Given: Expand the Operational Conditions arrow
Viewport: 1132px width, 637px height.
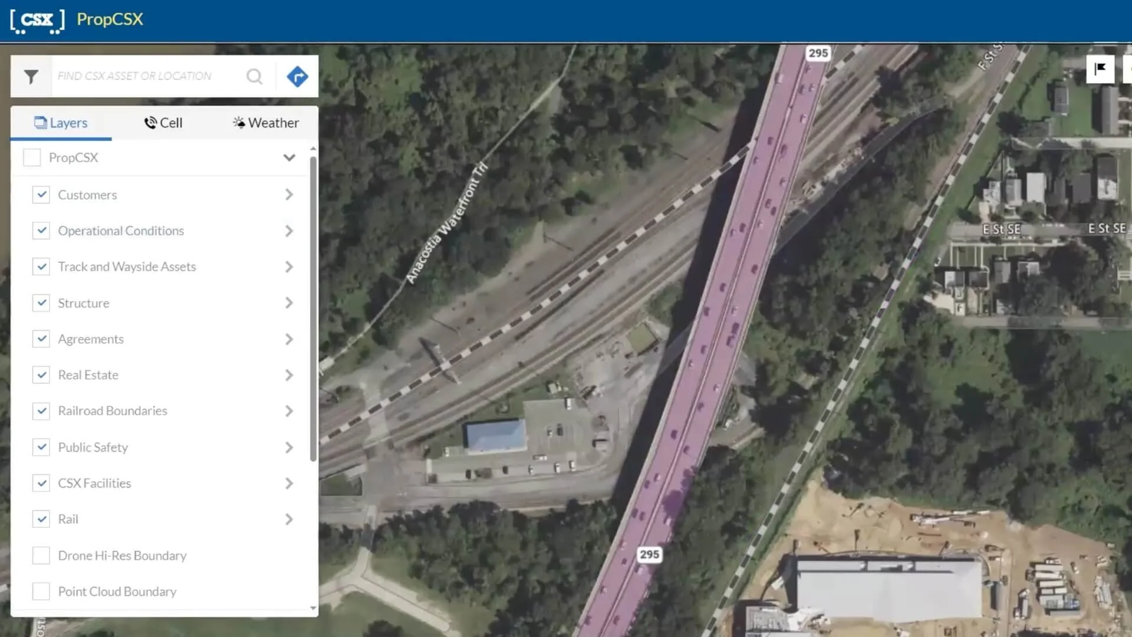Looking at the screenshot, I should point(289,231).
